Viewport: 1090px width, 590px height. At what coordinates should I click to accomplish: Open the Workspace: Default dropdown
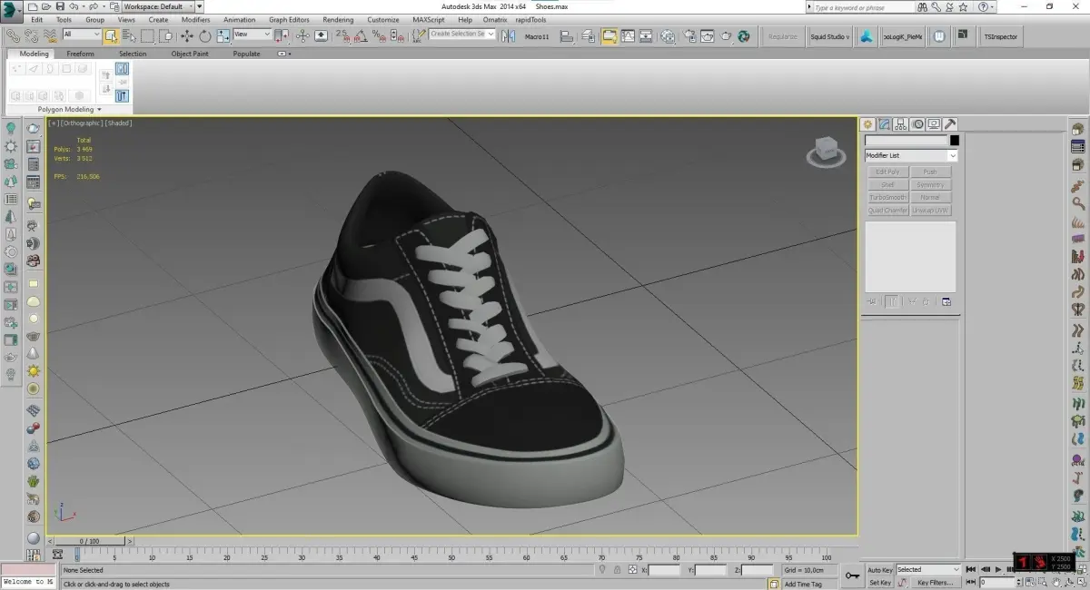click(159, 6)
